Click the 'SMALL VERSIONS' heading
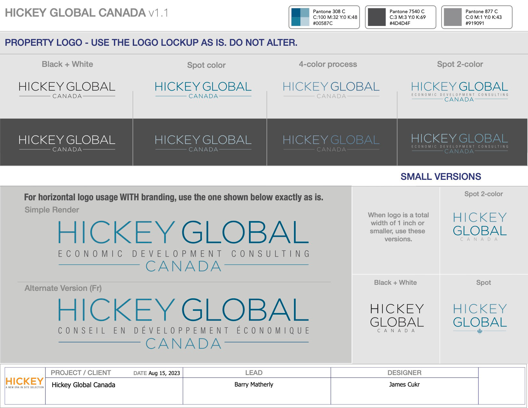The width and height of the screenshot is (528, 408). (441, 177)
